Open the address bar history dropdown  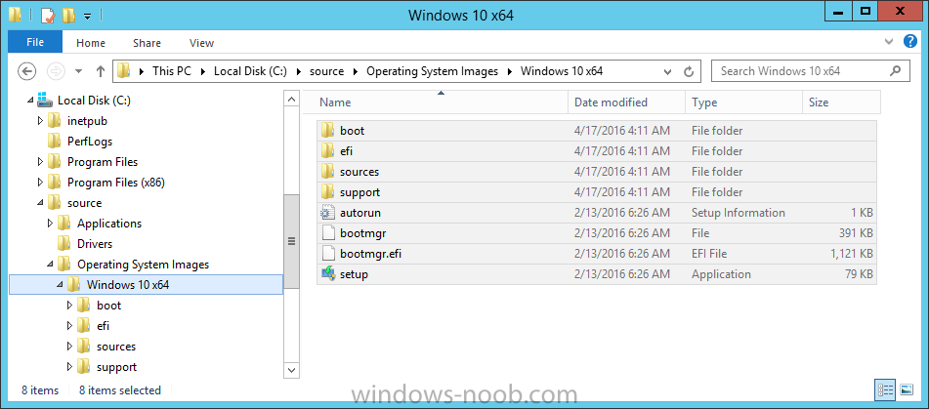[x=668, y=71]
